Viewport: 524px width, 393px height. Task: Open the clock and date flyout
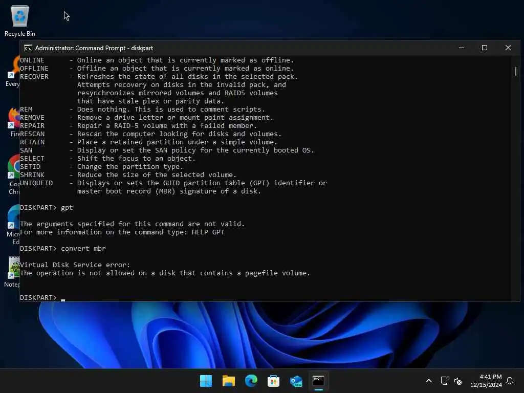486,381
